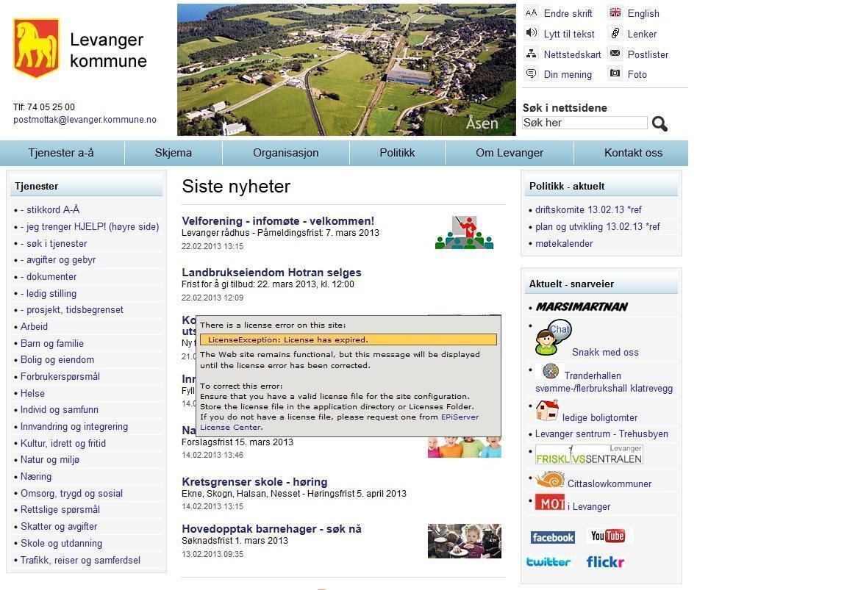Open the møtekalender link
This screenshot has height=590, width=847.
tap(564, 243)
